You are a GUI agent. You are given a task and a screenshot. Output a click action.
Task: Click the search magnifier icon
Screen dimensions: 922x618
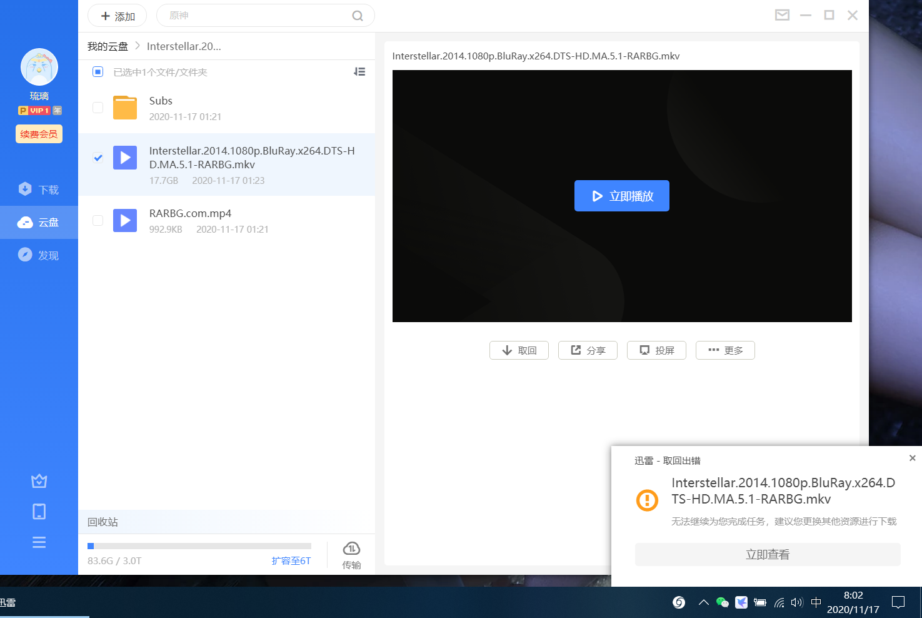(358, 16)
